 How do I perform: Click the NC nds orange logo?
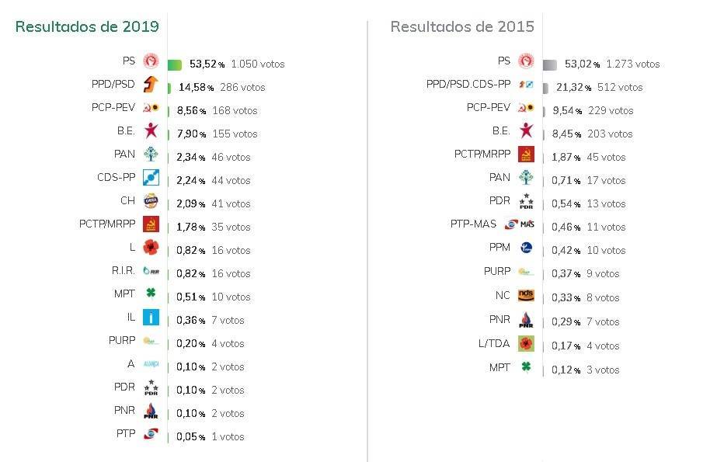pyautogui.click(x=526, y=296)
